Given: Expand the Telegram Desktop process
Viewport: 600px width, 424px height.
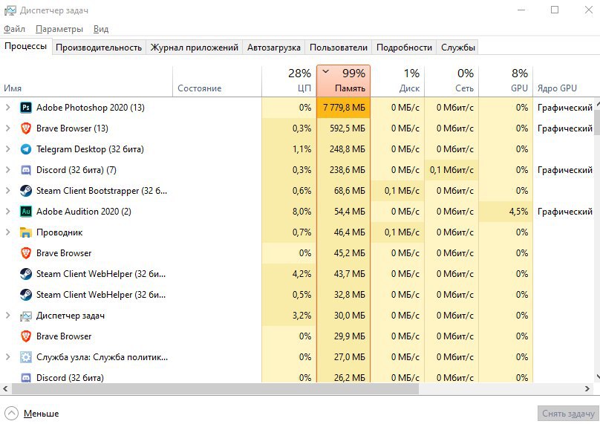Looking at the screenshot, I should [x=7, y=149].
